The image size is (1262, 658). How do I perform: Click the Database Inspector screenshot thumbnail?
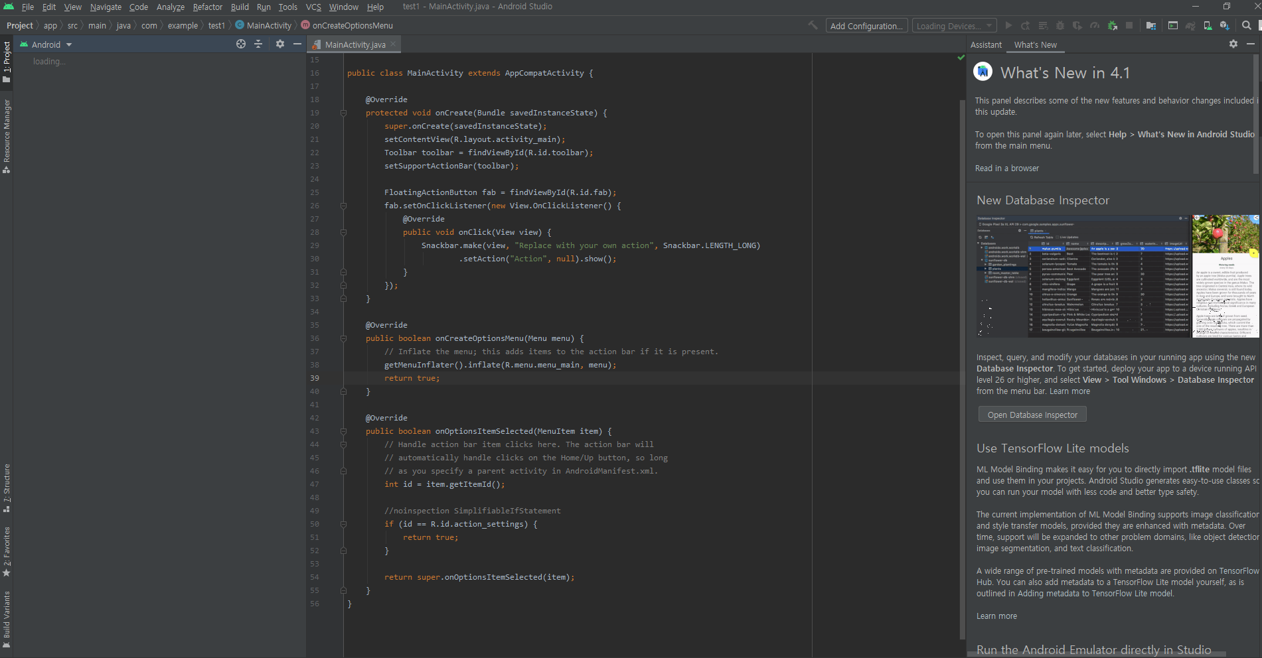pos(1118,276)
